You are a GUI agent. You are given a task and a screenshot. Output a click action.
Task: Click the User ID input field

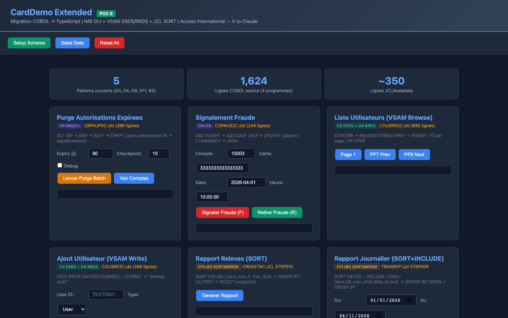pyautogui.click(x=106, y=294)
